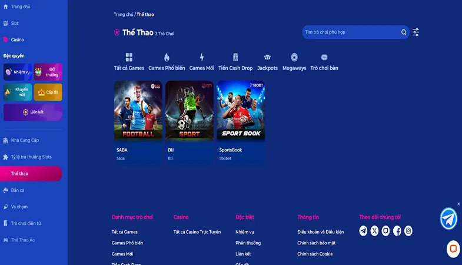Click the magnifier search icon
Screen dimensions: 462x265
404,32
